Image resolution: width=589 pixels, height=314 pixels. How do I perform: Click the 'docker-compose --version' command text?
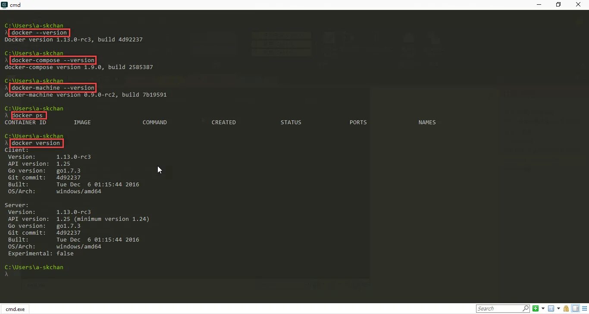[53, 60]
